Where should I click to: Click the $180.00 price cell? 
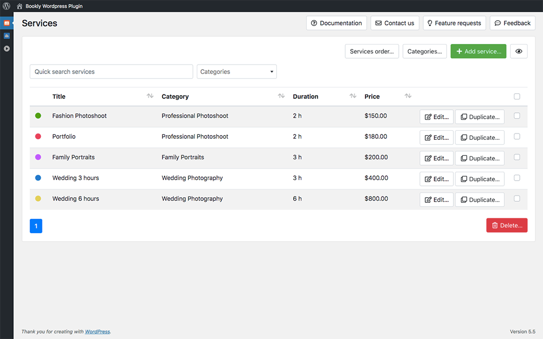tap(376, 137)
